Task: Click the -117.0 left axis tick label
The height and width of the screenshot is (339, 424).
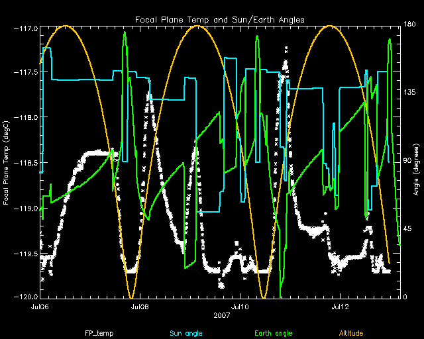Action: (25, 28)
